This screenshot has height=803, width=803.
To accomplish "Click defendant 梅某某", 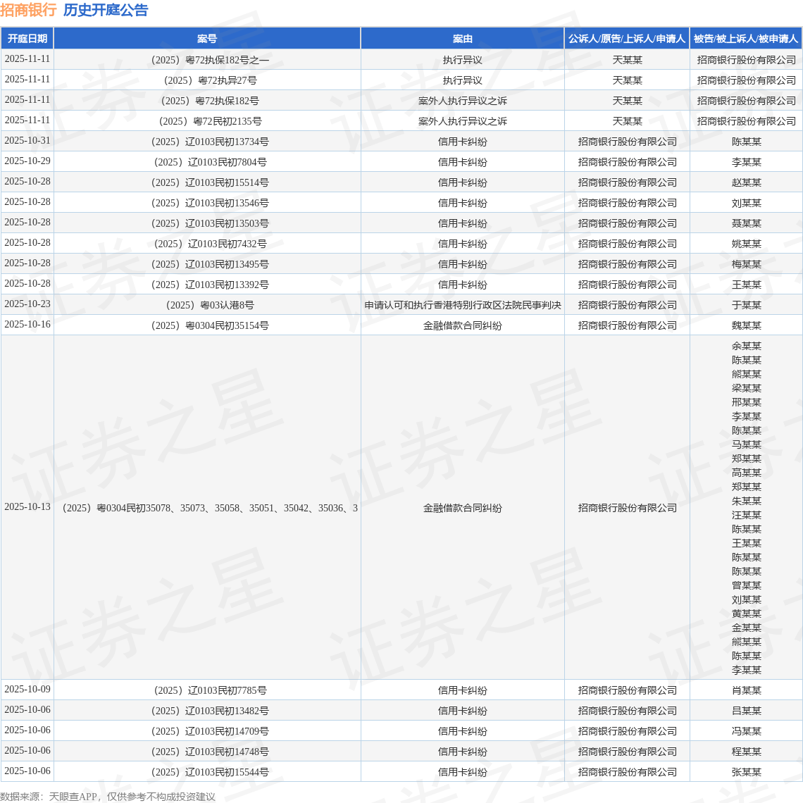I will [746, 265].
